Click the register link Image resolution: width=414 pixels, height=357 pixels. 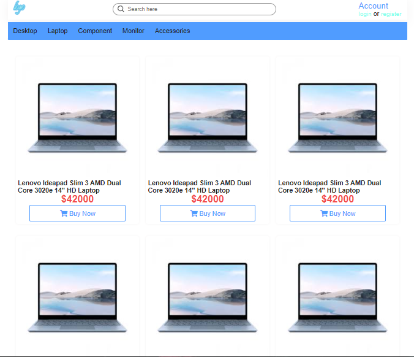[x=391, y=14]
